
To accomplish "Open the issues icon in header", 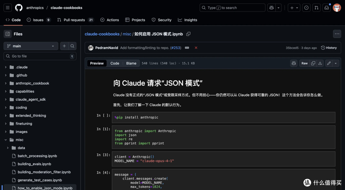I will click(306, 8).
